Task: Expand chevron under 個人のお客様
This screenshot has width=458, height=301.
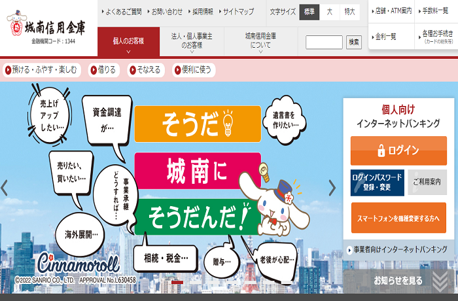Action: pos(128,52)
